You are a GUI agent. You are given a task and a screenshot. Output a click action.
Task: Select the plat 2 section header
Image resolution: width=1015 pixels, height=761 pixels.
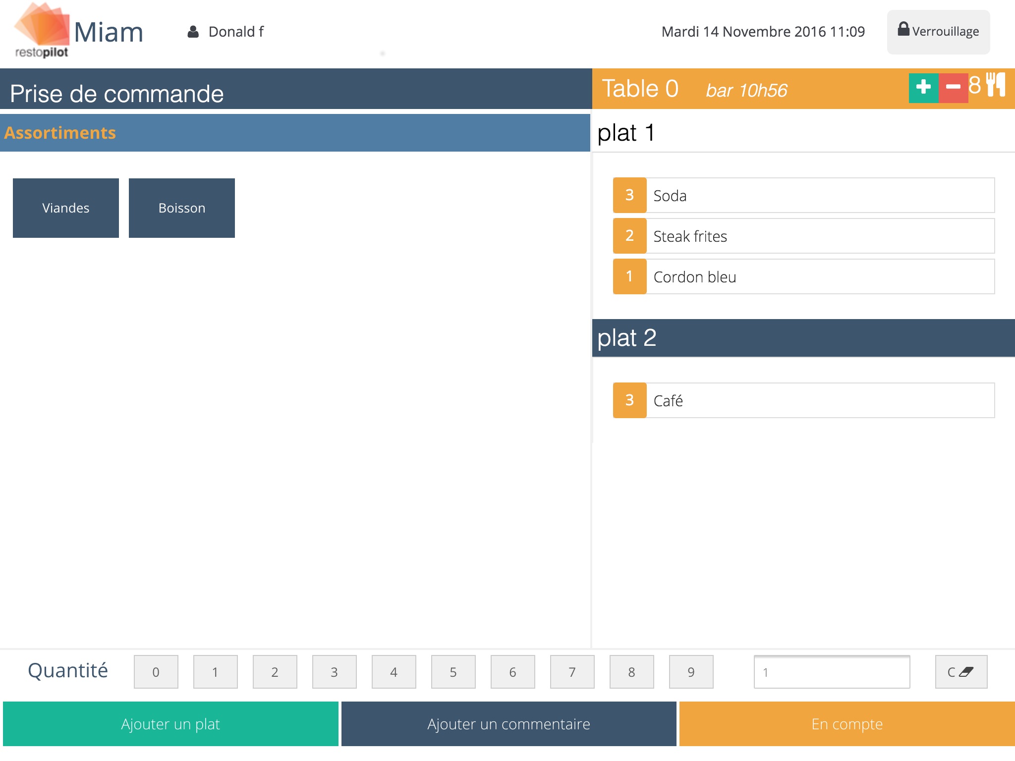tap(803, 338)
